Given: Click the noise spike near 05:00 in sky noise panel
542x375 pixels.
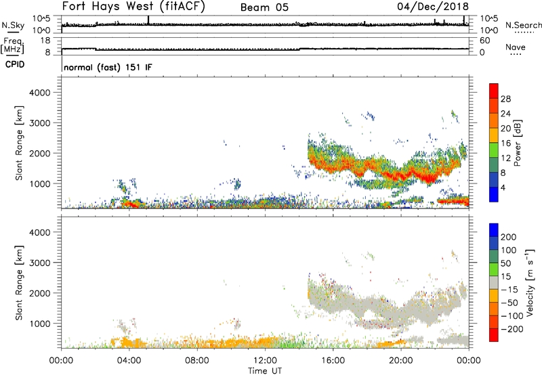Looking at the screenshot, I should [x=148, y=20].
